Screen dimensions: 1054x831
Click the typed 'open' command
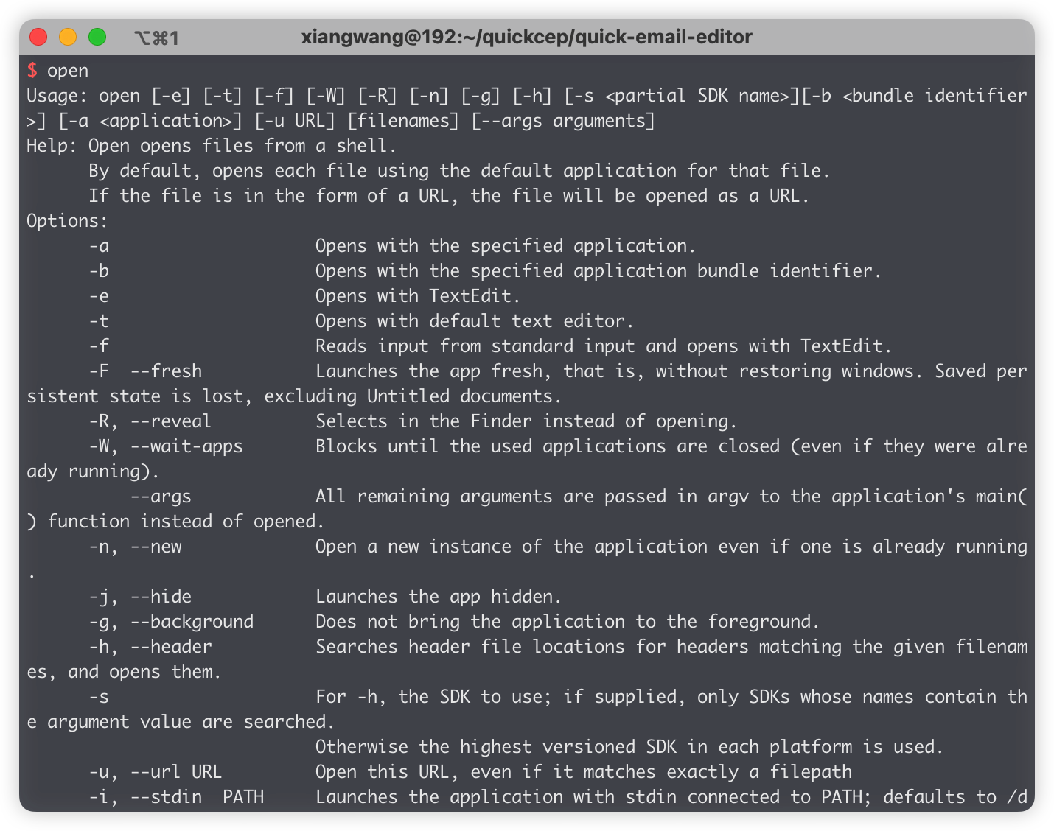(x=68, y=71)
